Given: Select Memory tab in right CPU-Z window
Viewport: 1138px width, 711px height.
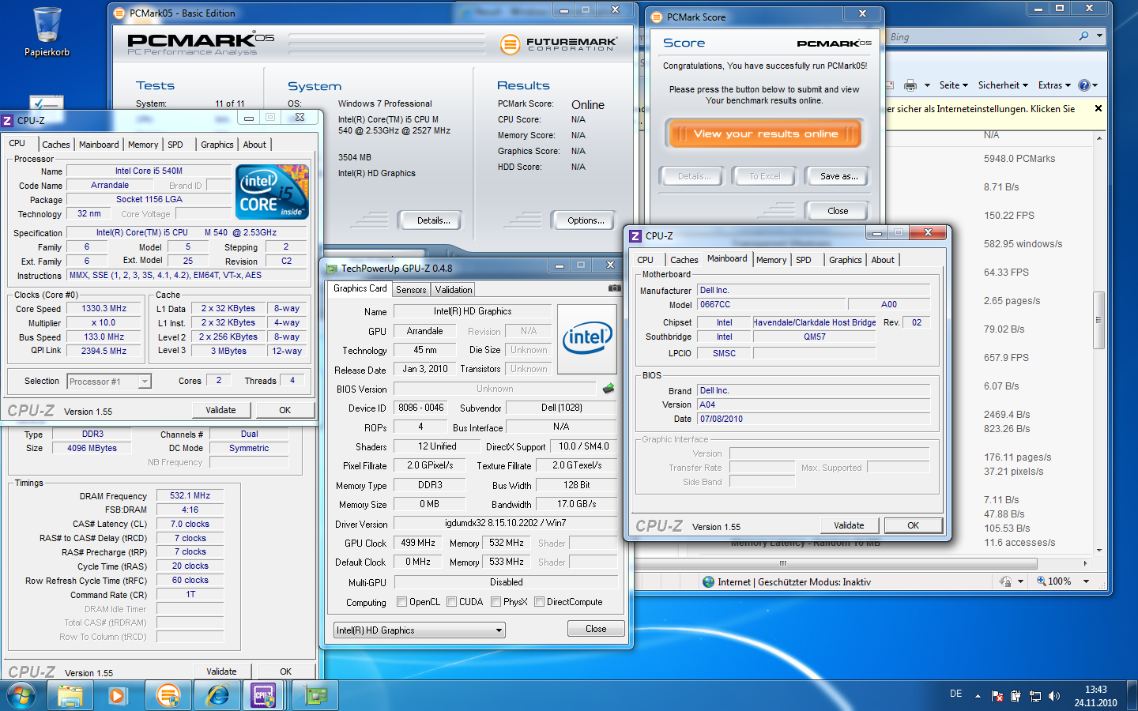Looking at the screenshot, I should tap(771, 260).
